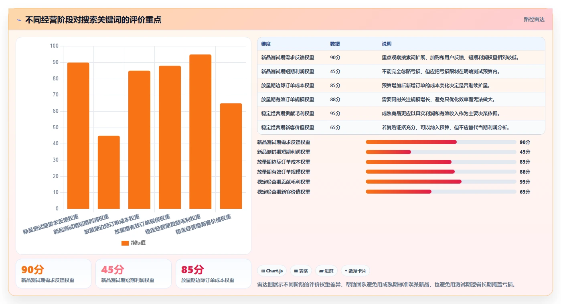561x304 pixels.
Task: Click progress list label 稳定经营期新客价值权重
Action: (284, 192)
